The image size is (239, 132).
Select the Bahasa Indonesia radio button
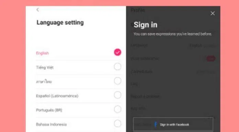pyautogui.click(x=117, y=123)
